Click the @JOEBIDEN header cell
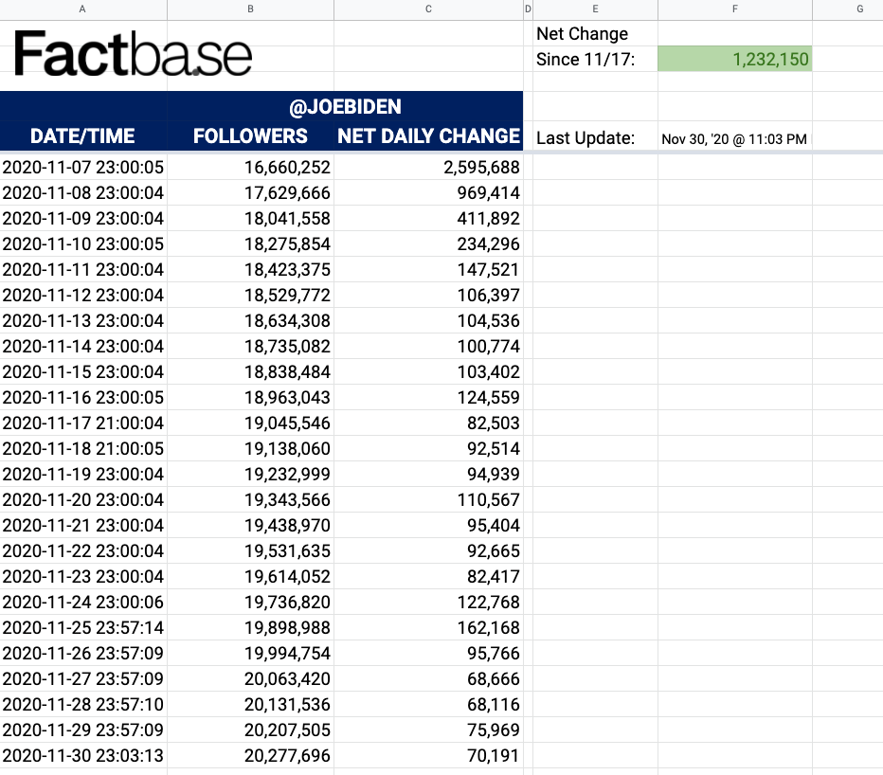This screenshot has width=883, height=775. tap(345, 106)
